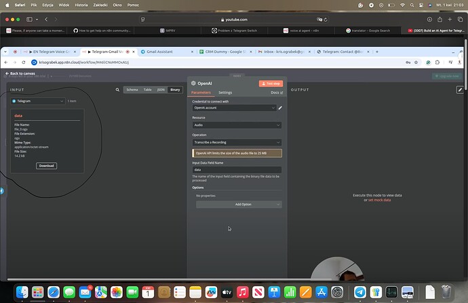Open Safari sidebar options chevron
The width and height of the screenshot is (468, 303).
click(x=37, y=20)
